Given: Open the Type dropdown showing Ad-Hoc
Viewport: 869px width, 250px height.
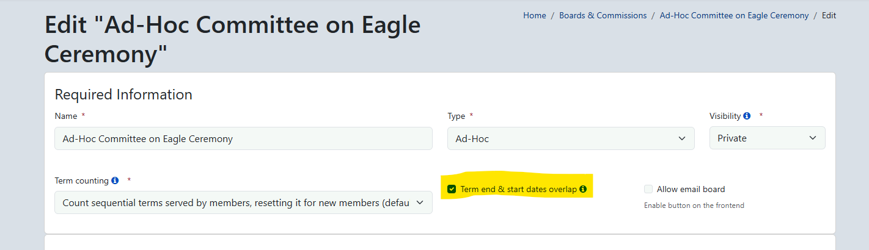Looking at the screenshot, I should [571, 138].
